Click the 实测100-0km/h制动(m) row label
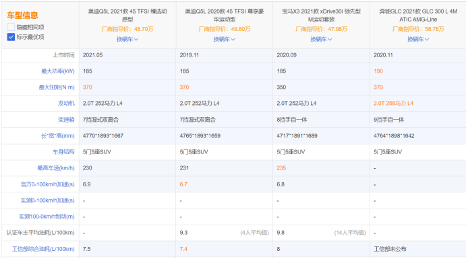The height and width of the screenshot is (259, 466). 47,217
